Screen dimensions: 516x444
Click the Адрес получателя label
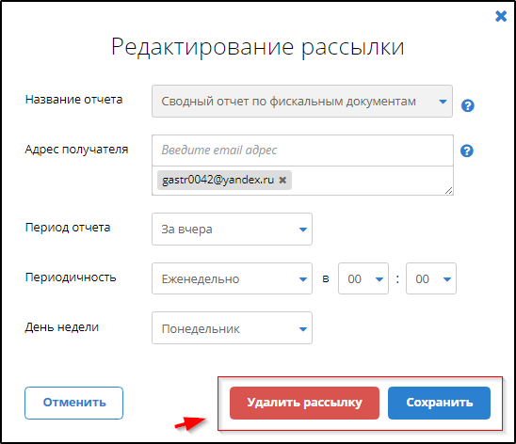pos(76,150)
